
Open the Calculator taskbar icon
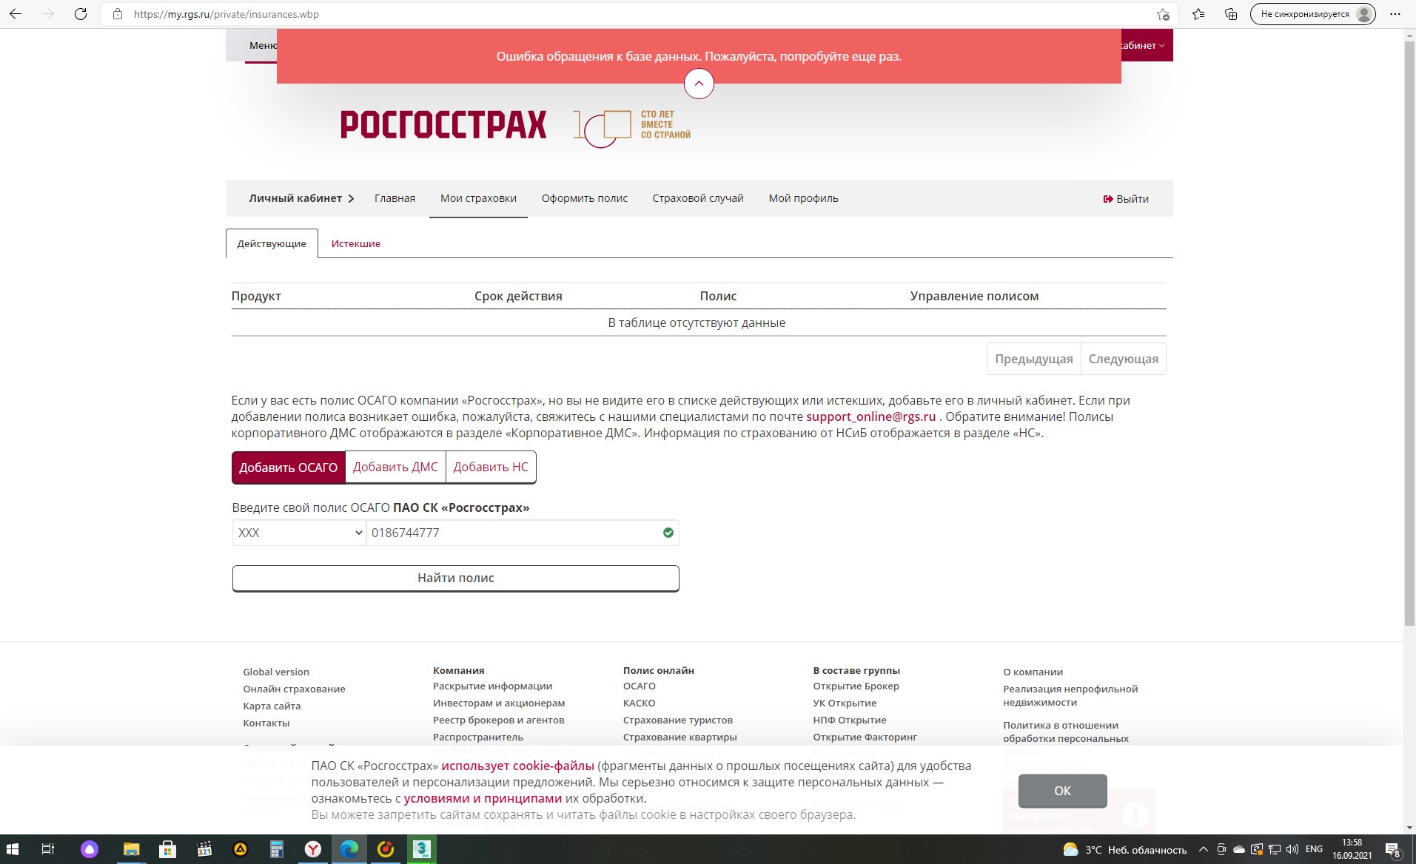[276, 849]
